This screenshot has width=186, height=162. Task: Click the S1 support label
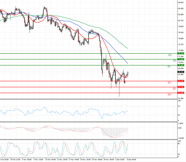pyautogui.click(x=169, y=83)
